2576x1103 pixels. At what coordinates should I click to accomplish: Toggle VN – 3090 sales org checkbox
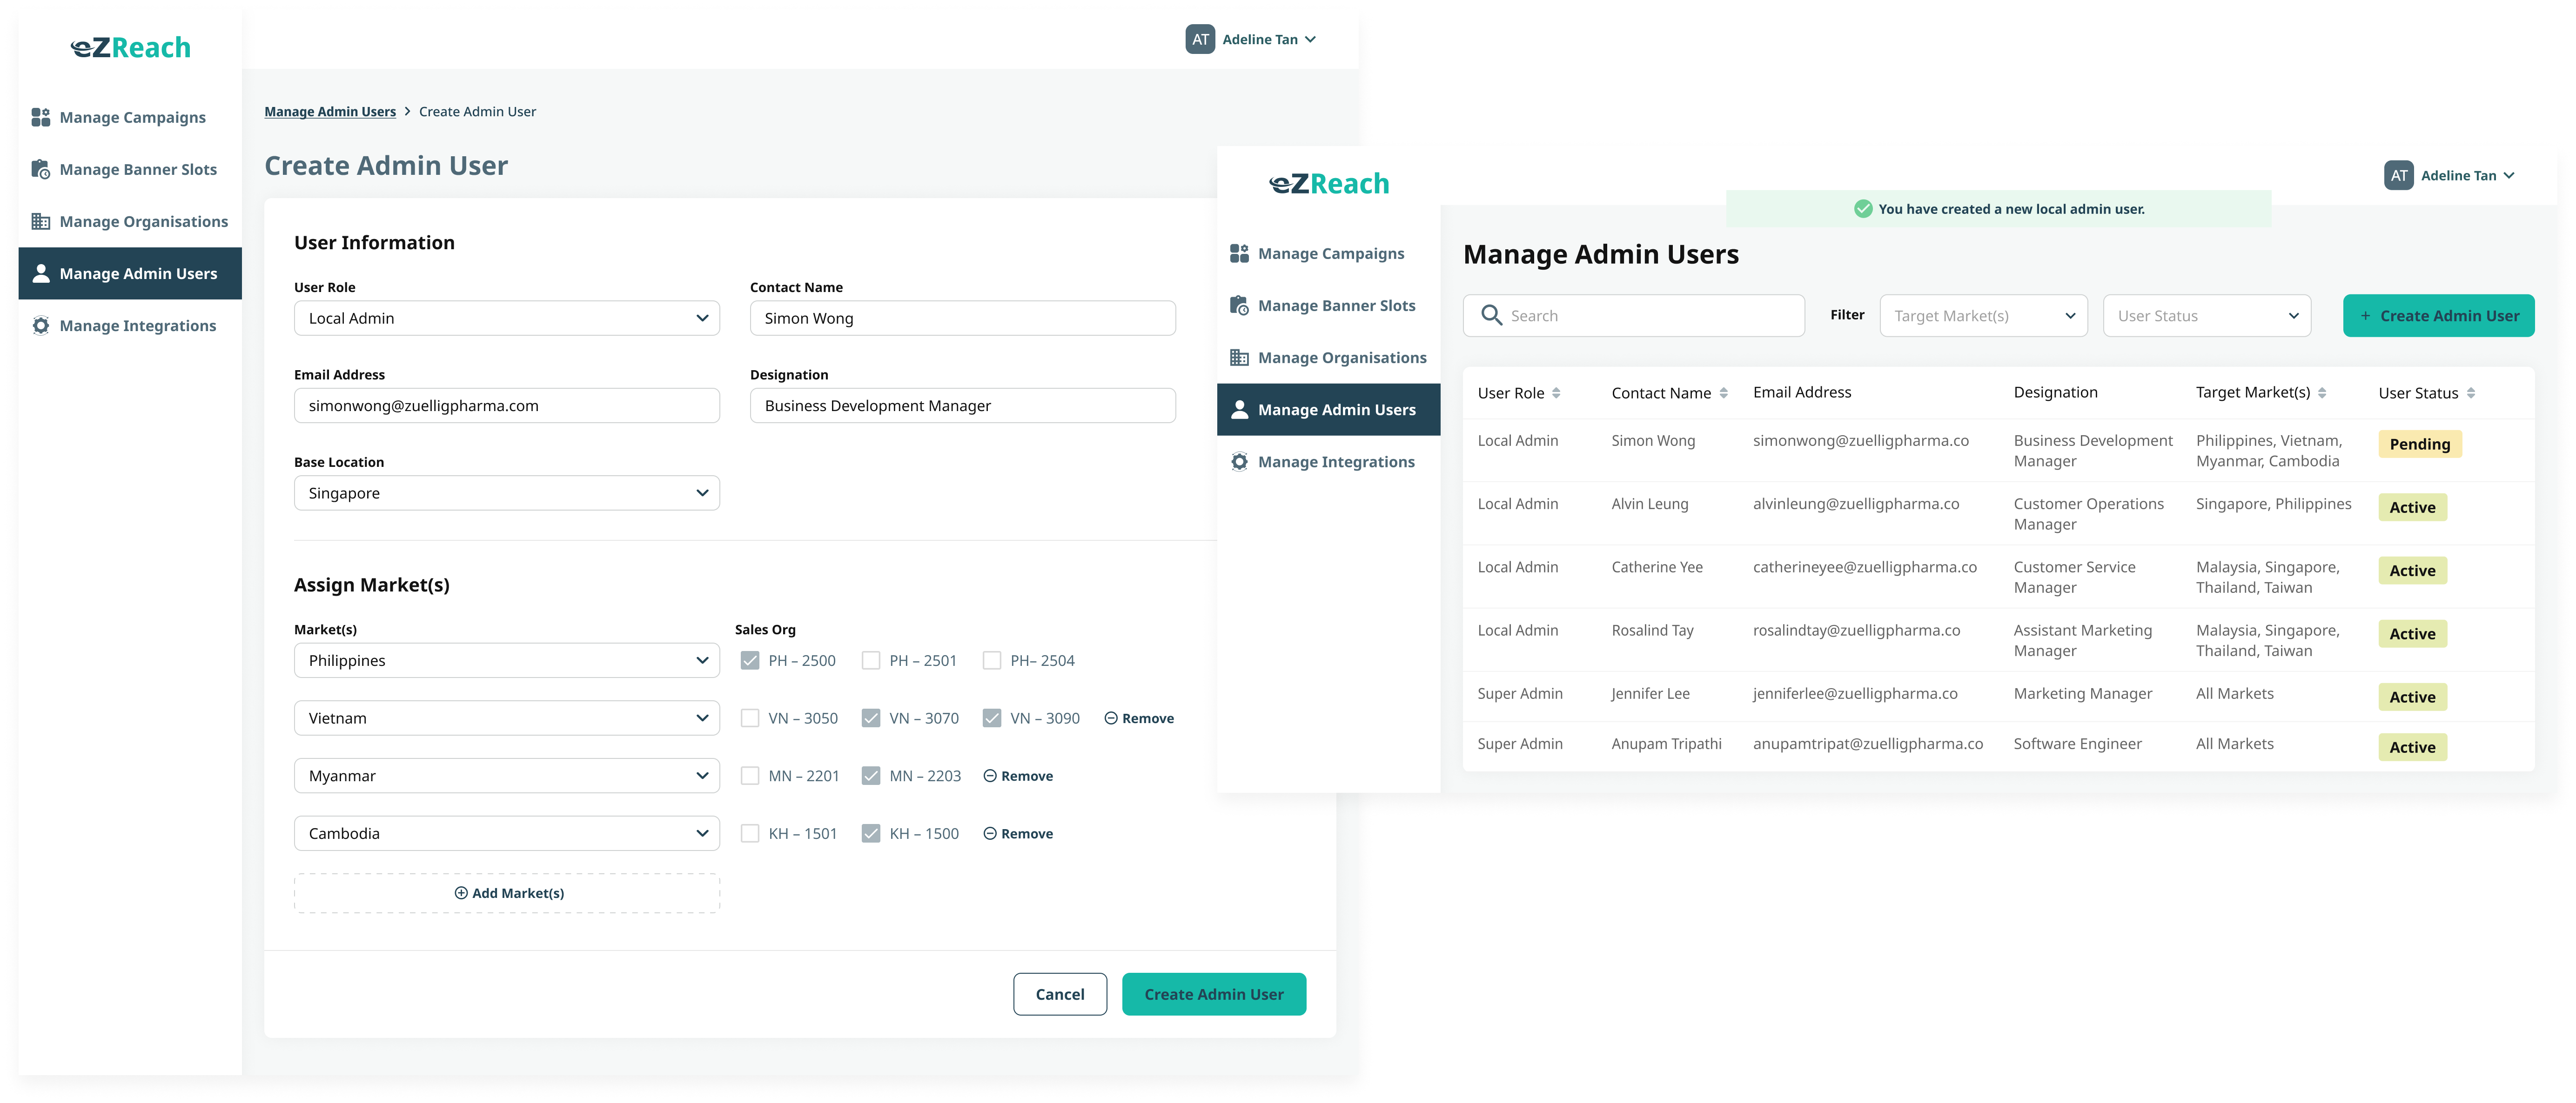coord(992,718)
